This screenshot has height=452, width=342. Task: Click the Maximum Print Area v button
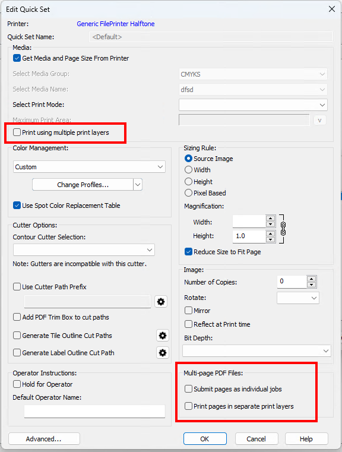(319, 120)
